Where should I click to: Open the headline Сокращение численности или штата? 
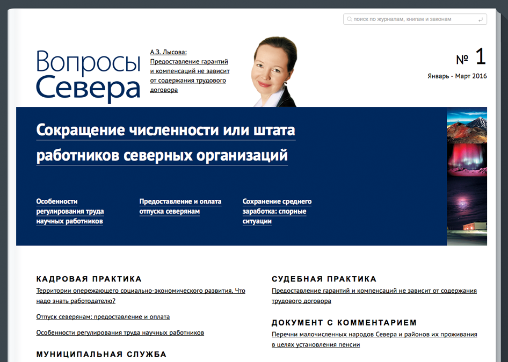[x=165, y=143]
